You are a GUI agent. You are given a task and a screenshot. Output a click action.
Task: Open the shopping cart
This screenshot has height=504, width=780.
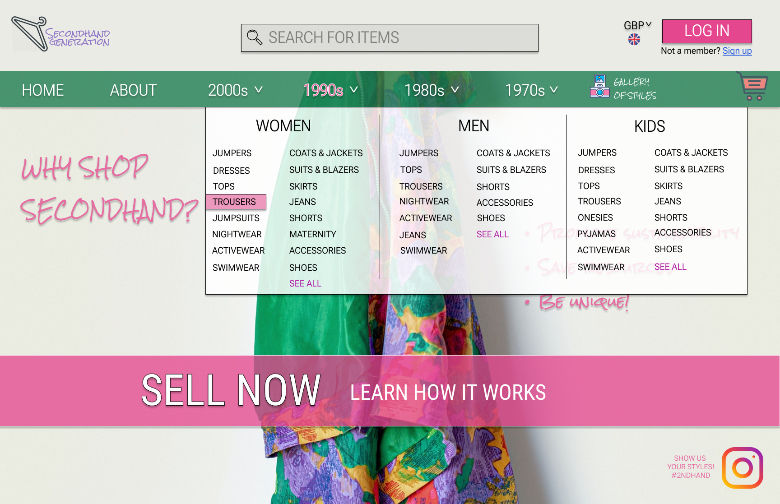(752, 86)
